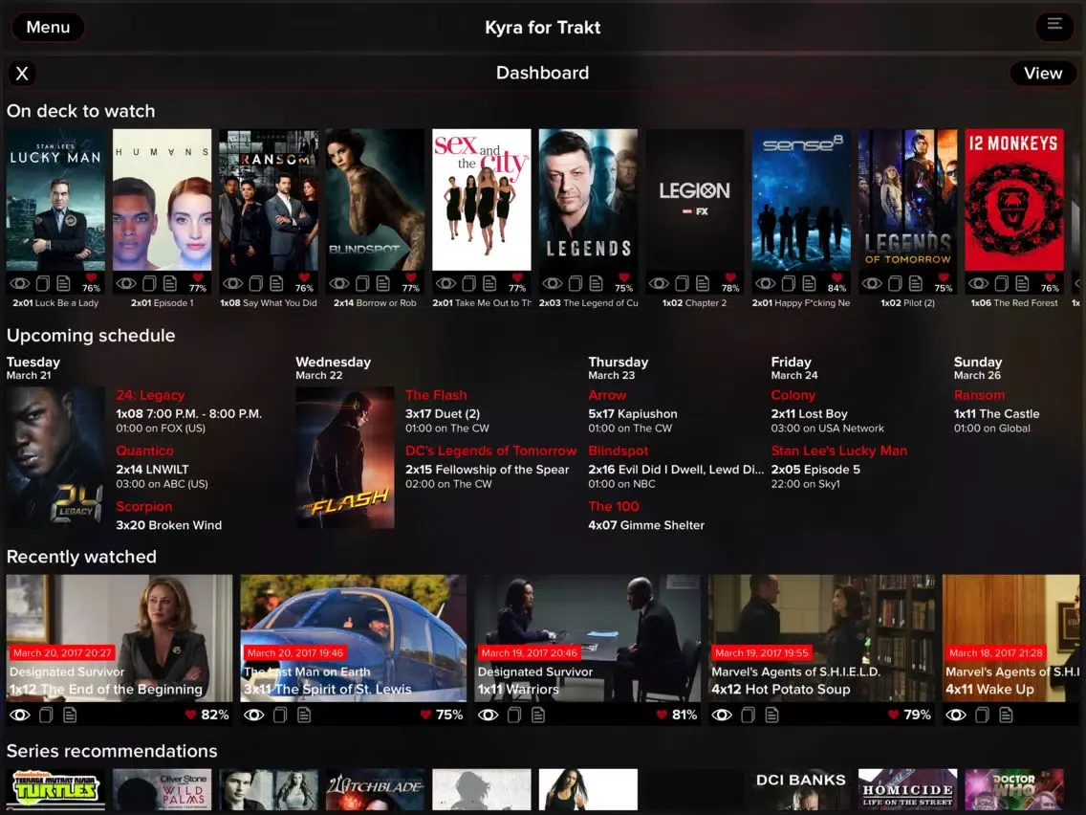Open The Flash schedule poster
Image resolution: width=1086 pixels, height=815 pixels.
[345, 457]
